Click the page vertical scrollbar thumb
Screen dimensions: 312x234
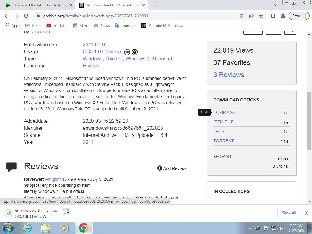tap(309, 121)
